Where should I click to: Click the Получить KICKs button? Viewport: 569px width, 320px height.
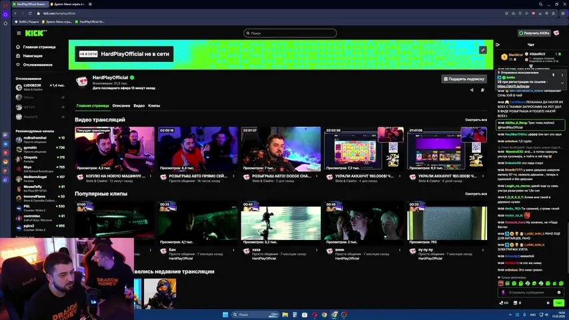pos(535,33)
